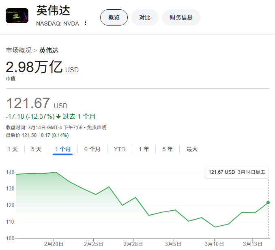
Task: Click the 2月25日 axis label
Action: pos(93,244)
